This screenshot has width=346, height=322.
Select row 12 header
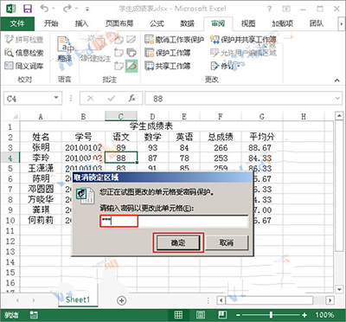[10, 241]
